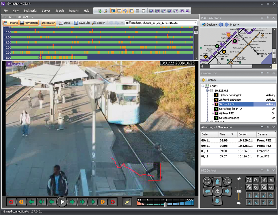
Task: Toggle the Navigation button
Action: tap(29, 23)
